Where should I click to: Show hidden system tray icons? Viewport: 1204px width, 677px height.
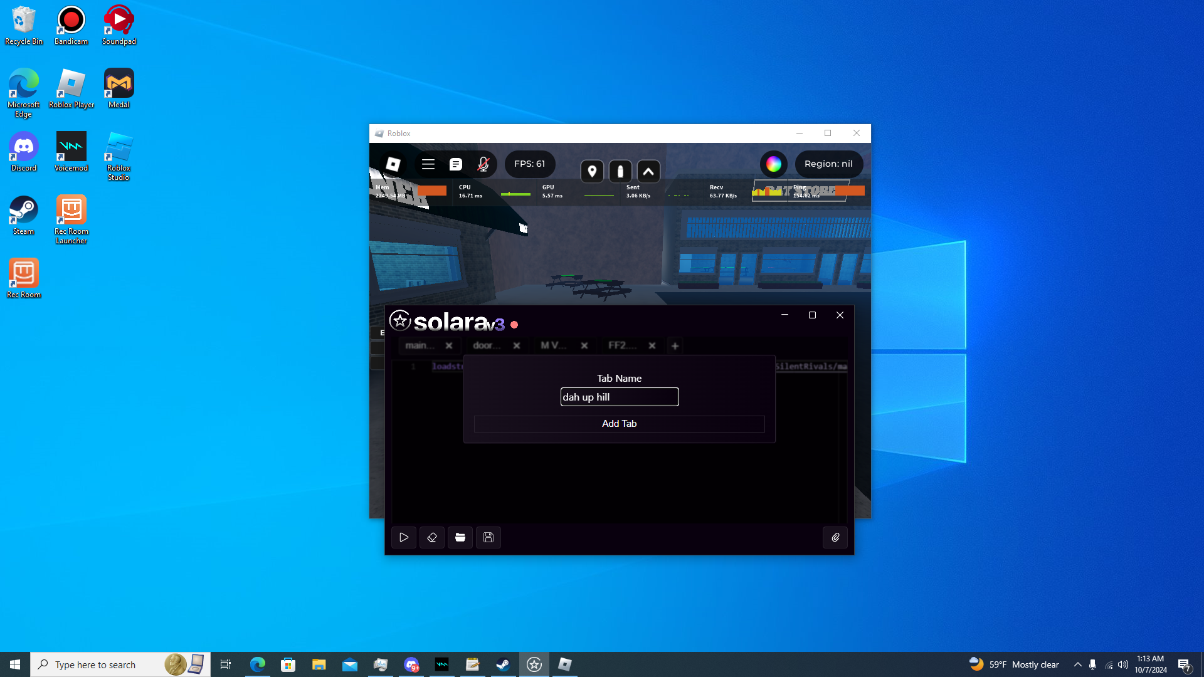[1077, 664]
